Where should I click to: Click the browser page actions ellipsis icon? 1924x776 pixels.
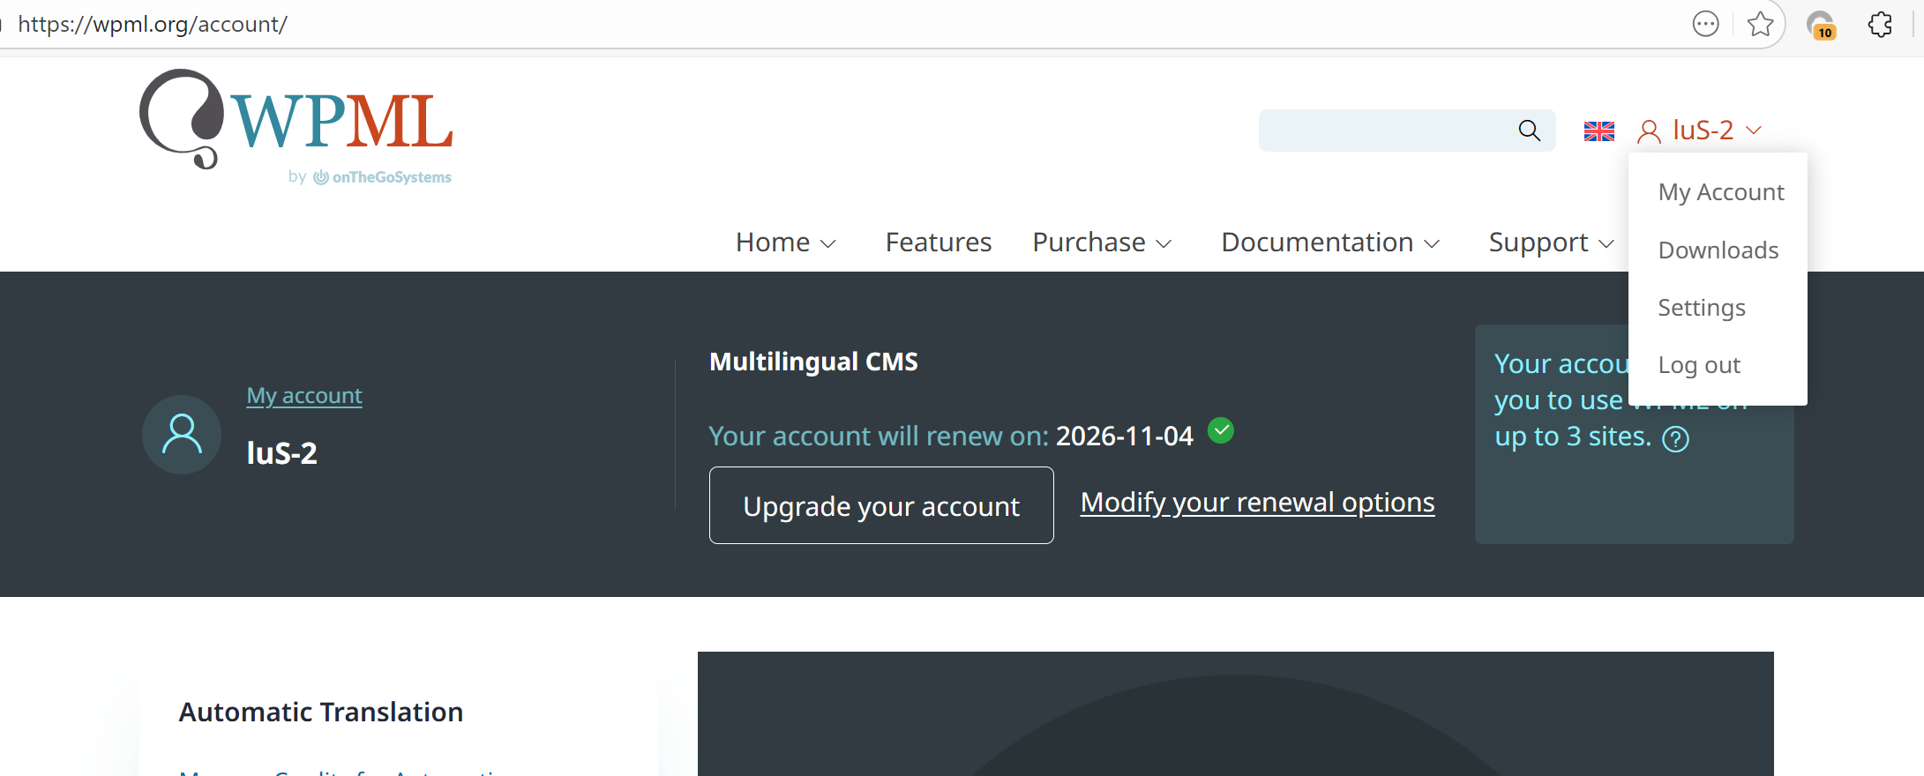pyautogui.click(x=1705, y=24)
